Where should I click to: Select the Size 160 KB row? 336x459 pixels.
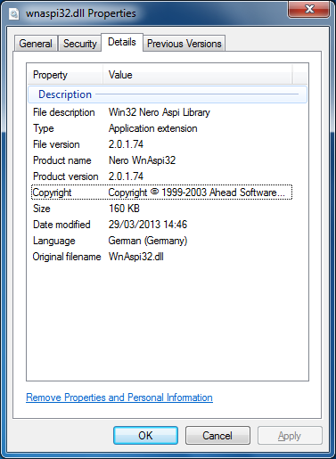162,209
